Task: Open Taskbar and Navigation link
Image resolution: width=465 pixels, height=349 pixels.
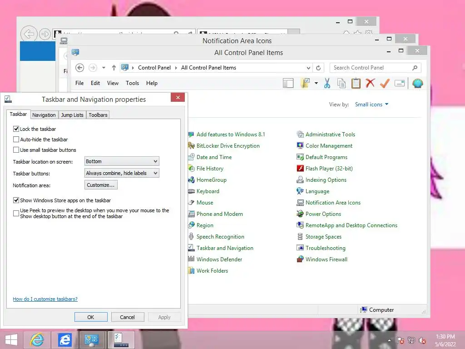Action: [225, 248]
